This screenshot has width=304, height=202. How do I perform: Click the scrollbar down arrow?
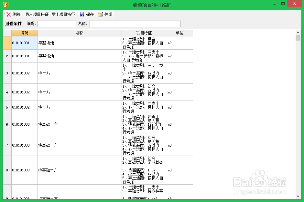pos(299,197)
